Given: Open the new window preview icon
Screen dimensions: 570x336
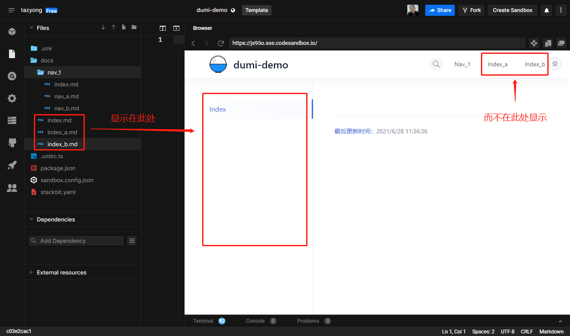Looking at the screenshot, I should click(x=561, y=43).
